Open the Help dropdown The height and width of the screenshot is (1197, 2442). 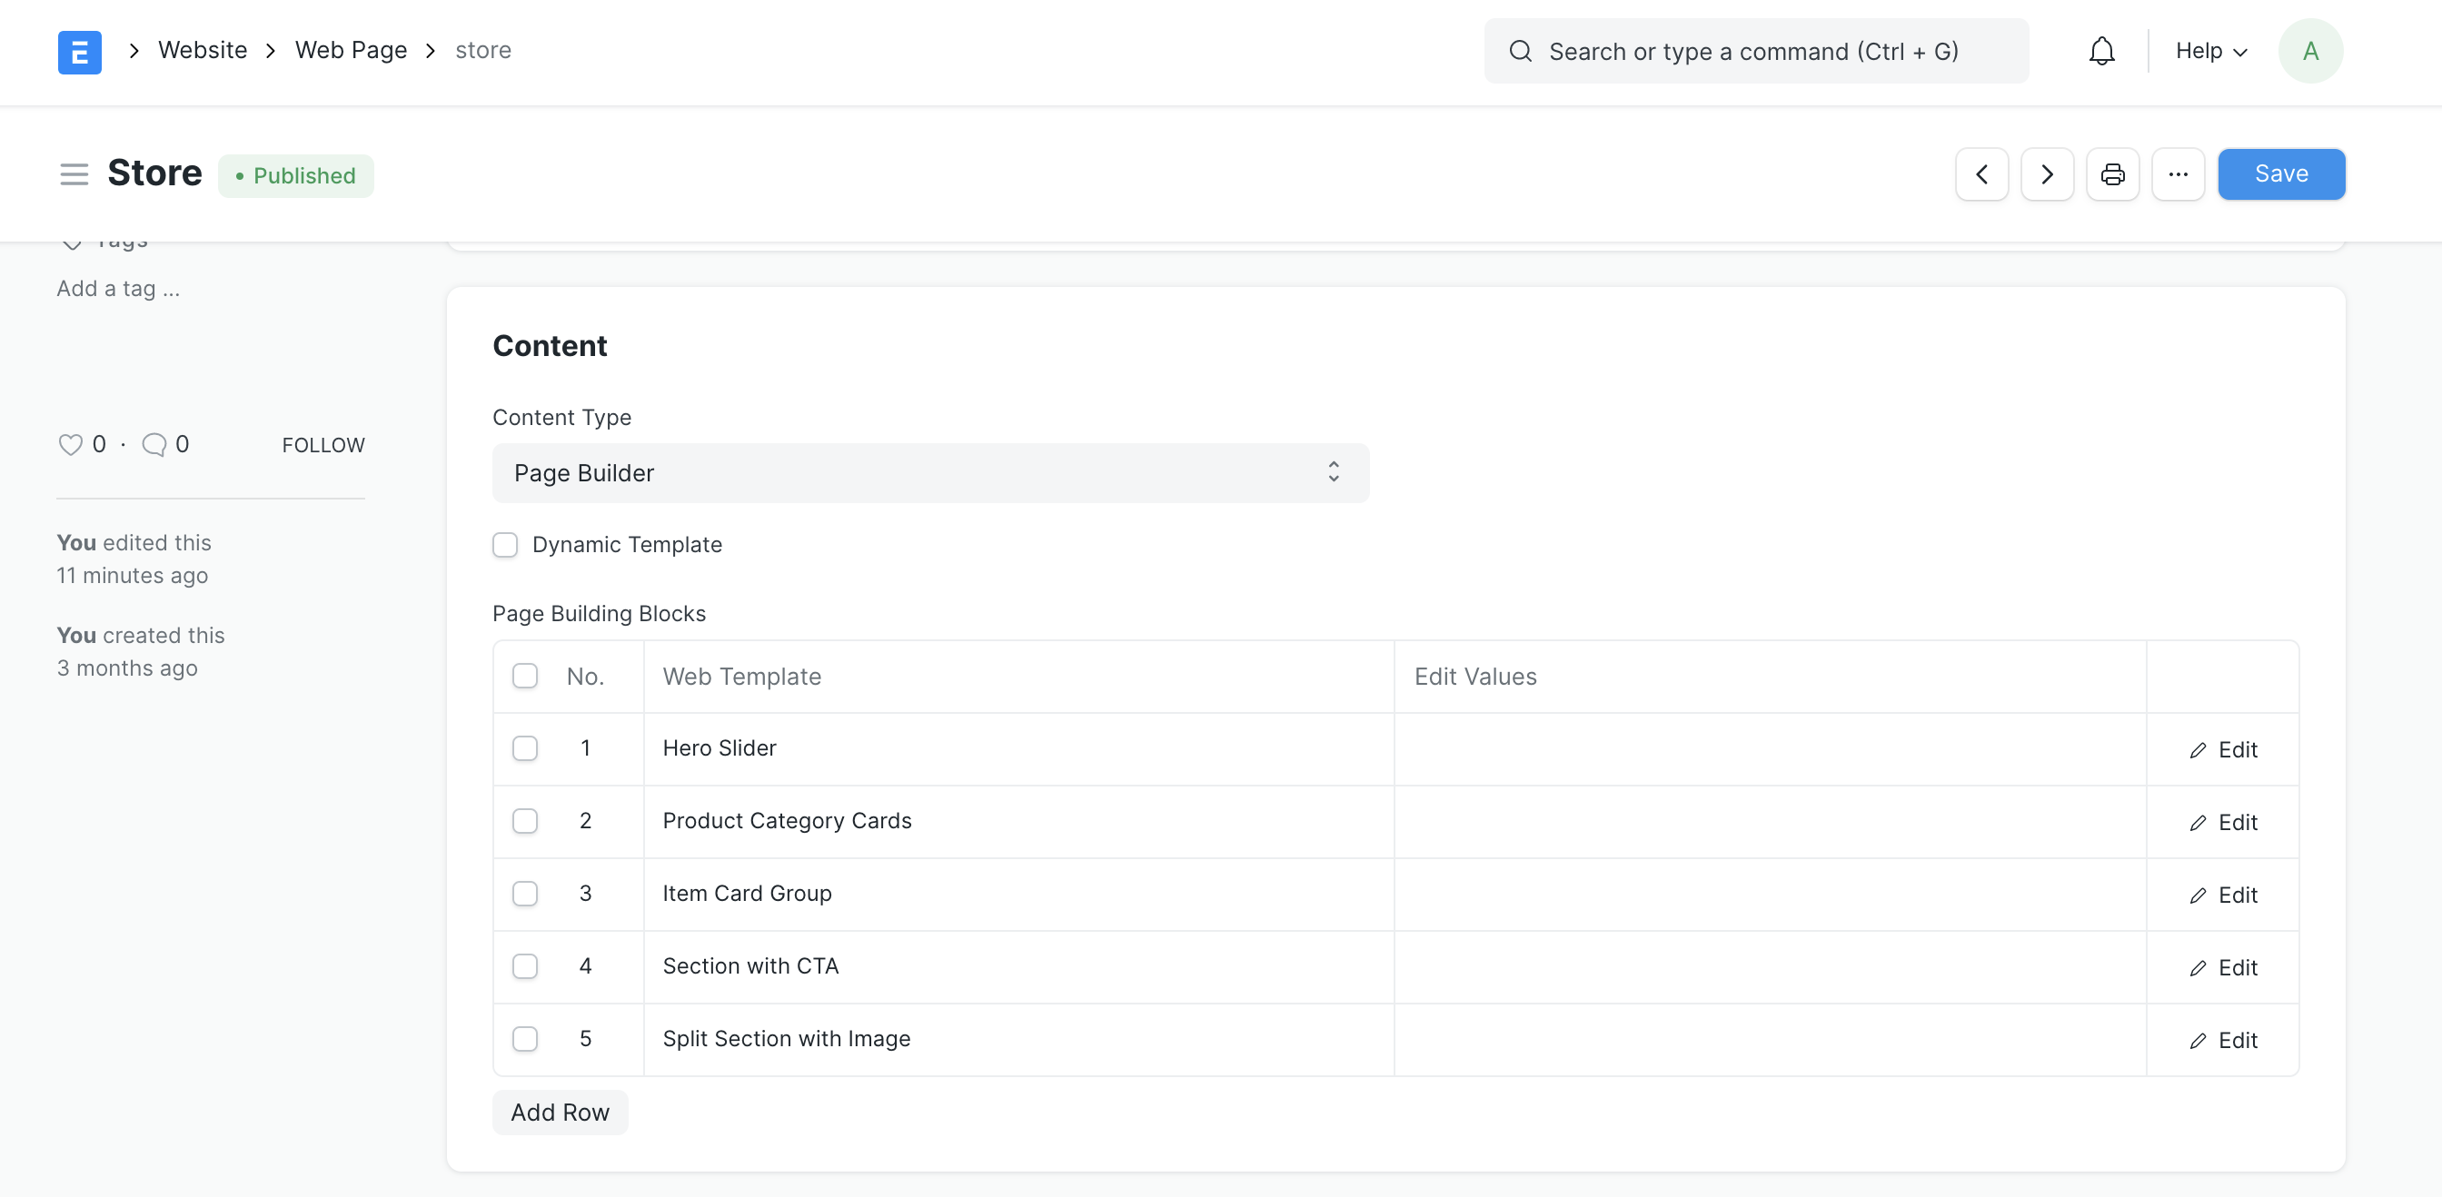2209,51
